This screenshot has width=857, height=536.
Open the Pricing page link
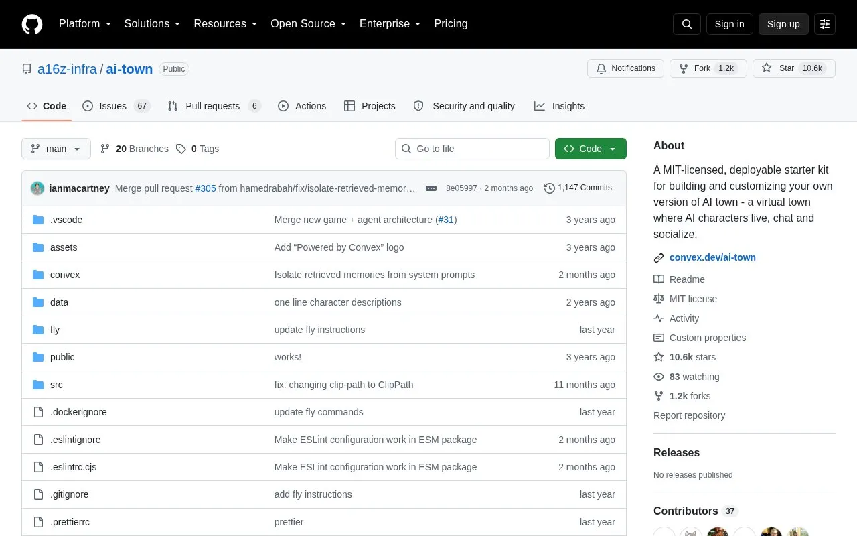[x=451, y=24]
